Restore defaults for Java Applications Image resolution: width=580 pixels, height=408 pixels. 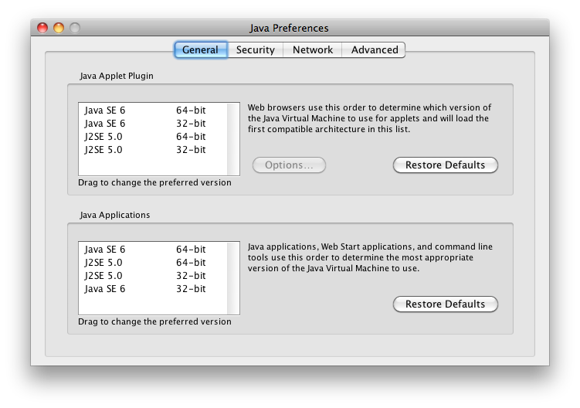(446, 304)
